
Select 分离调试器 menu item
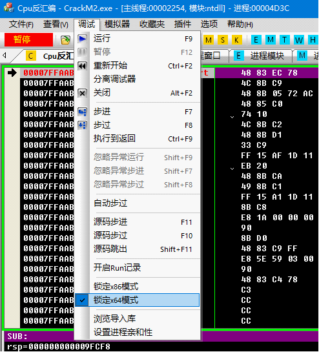137,79
